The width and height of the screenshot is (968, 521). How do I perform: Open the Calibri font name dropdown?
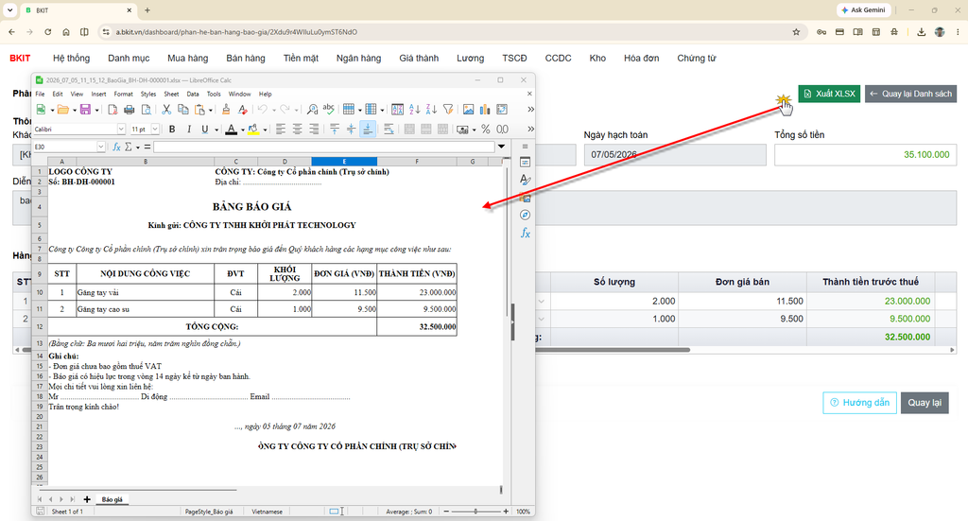(x=121, y=129)
